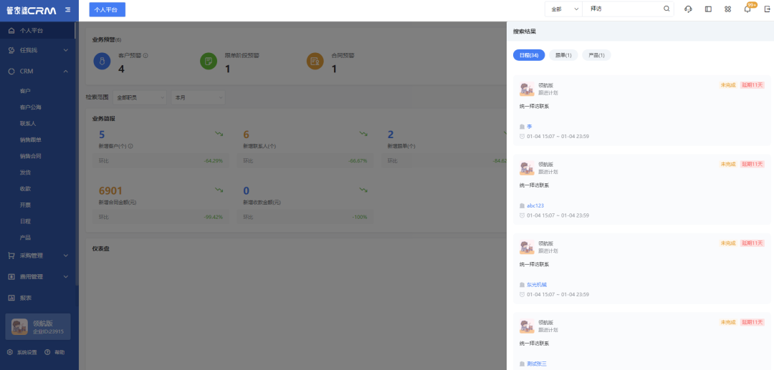The width and height of the screenshot is (774, 370).
Task: Open 帮助 help icon at sidebar bottom
Action: click(47, 352)
